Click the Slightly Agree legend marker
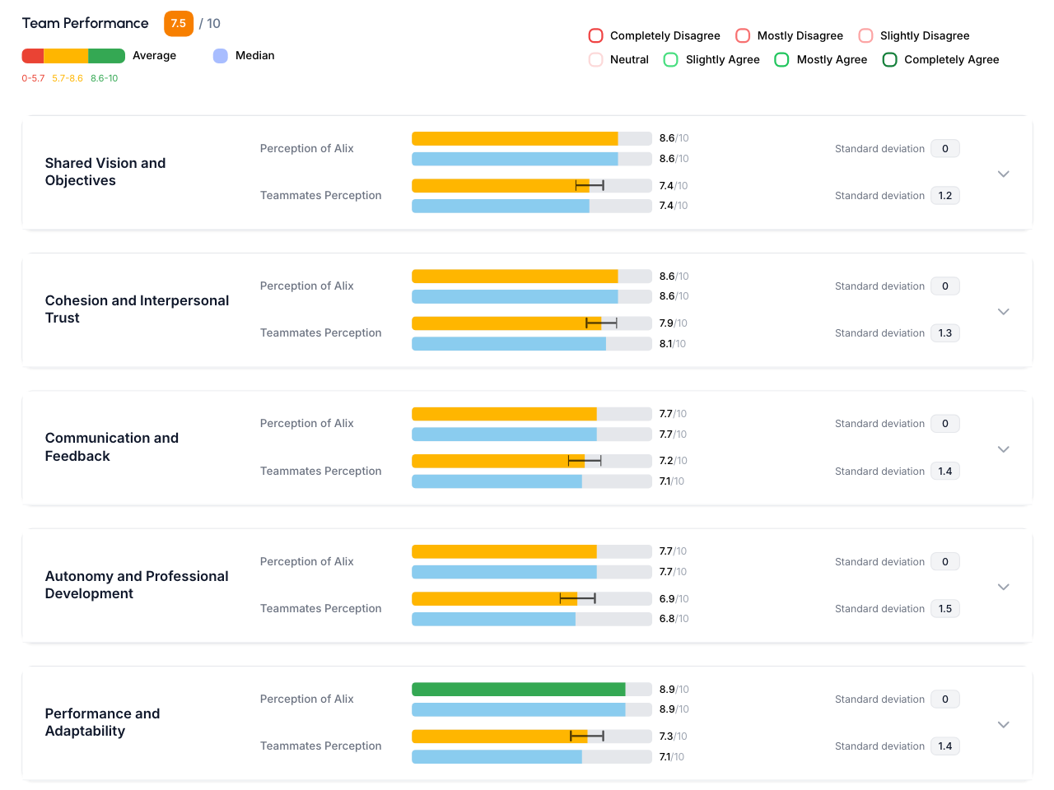This screenshot has height=790, width=1054. coord(671,59)
